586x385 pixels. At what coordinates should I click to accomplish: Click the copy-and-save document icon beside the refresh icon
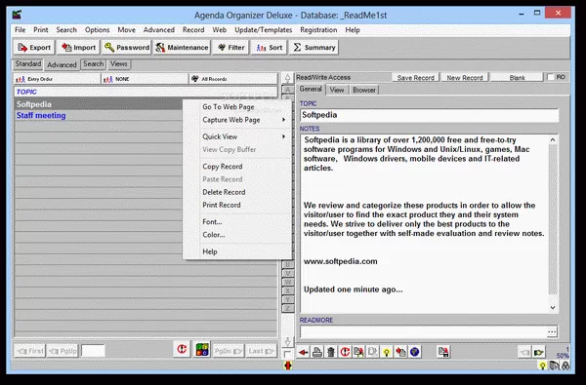click(x=358, y=352)
